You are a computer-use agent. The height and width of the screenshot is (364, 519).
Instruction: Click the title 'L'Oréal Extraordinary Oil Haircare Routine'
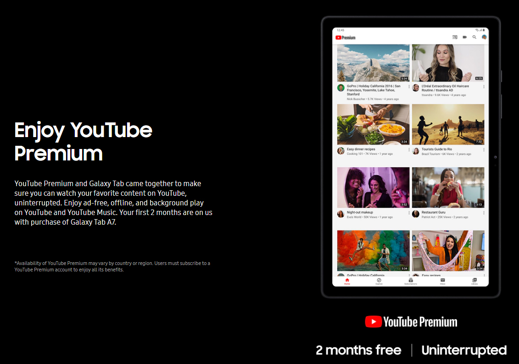click(445, 88)
